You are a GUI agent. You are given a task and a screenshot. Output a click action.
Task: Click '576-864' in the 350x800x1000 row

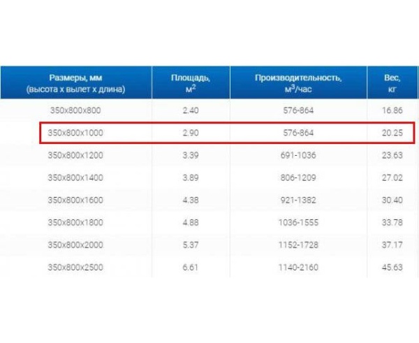(298, 133)
